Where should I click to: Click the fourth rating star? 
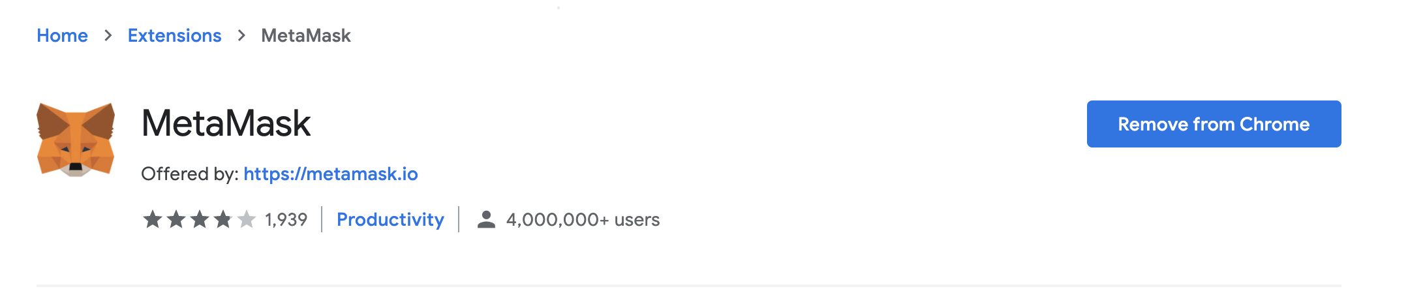point(223,219)
